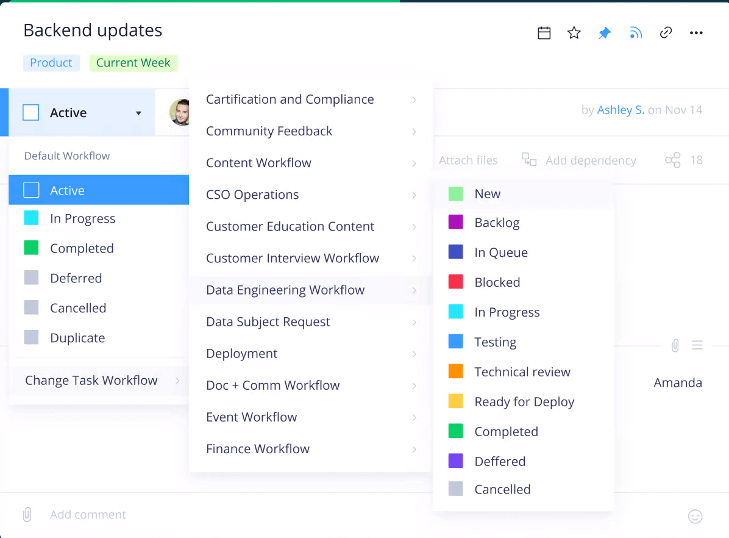The image size is (729, 538).
Task: Choose Deffered status
Action: coord(523,461)
